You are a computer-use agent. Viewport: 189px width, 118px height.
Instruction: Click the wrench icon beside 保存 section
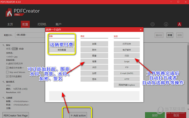tap(3, 45)
